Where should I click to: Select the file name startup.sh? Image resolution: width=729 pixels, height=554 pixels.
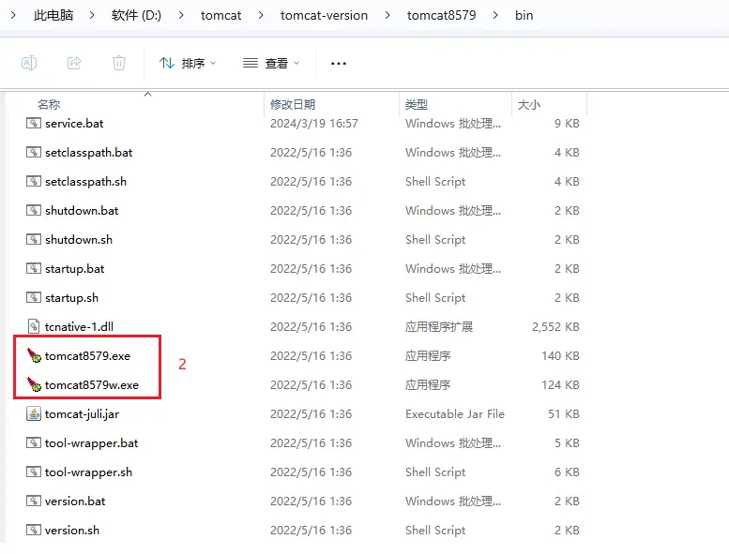point(71,297)
